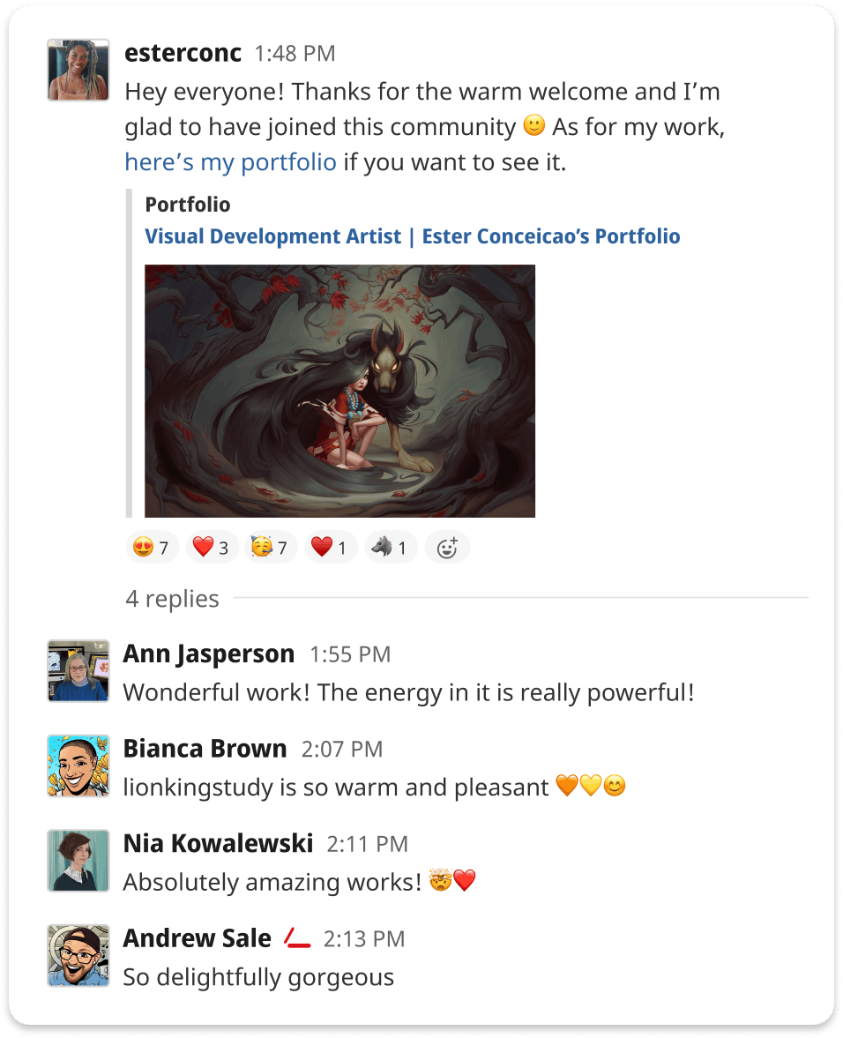Click the 2:13 PM timestamp on Andrew's reply
The height and width of the screenshot is (1038, 843).
364,938
